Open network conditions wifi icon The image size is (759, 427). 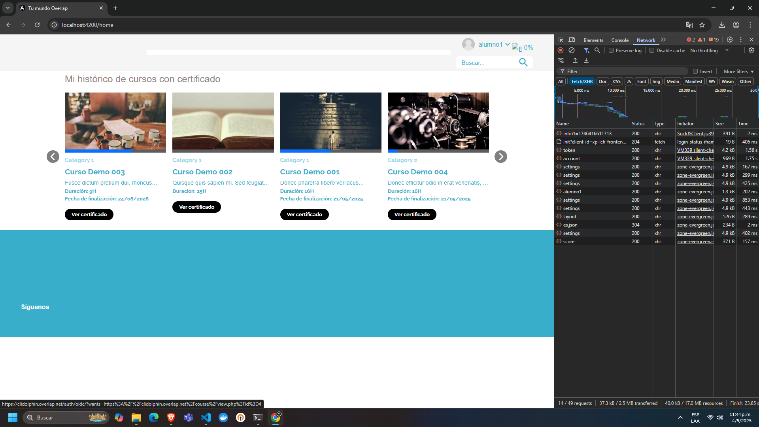(x=561, y=60)
